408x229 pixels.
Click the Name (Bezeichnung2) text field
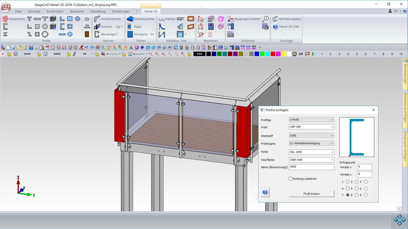311,167
